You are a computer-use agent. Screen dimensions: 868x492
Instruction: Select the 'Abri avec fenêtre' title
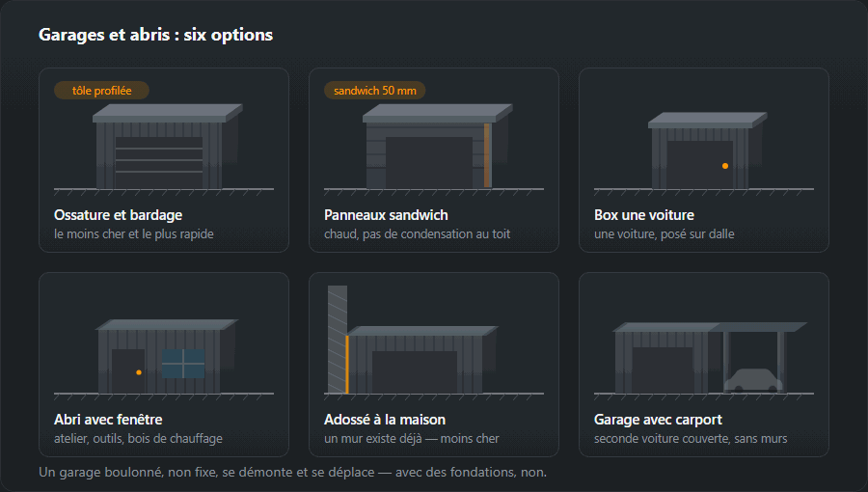(x=108, y=420)
